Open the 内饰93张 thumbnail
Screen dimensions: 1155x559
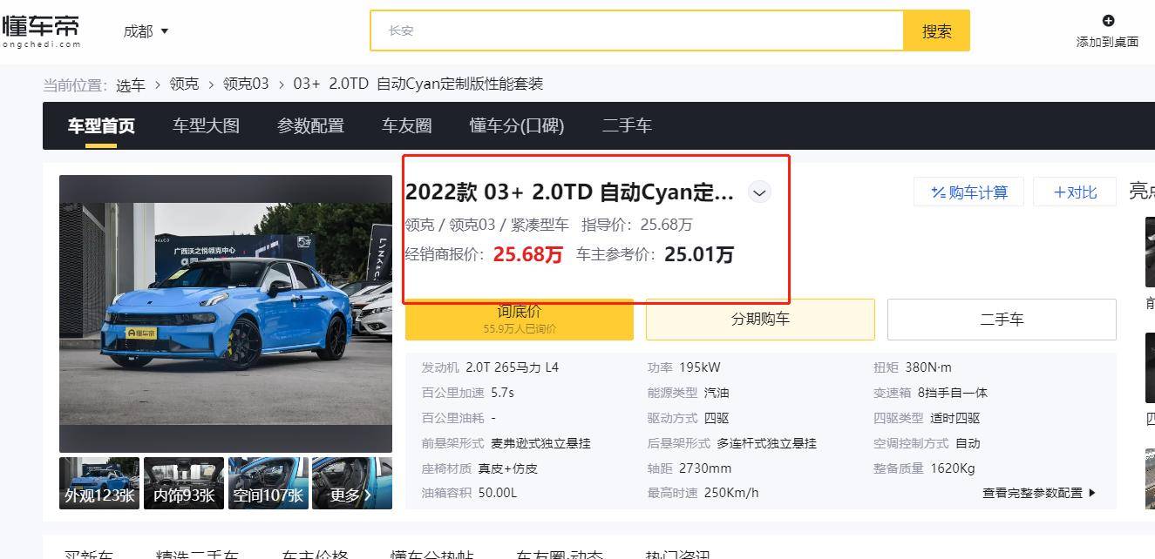click(184, 483)
